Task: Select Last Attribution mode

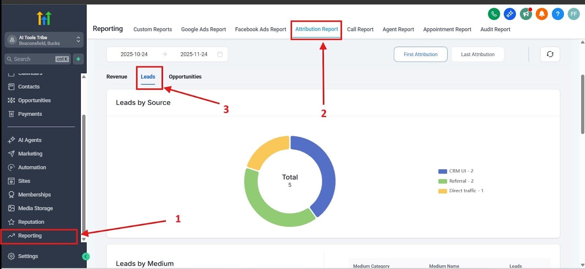Action: pyautogui.click(x=478, y=54)
